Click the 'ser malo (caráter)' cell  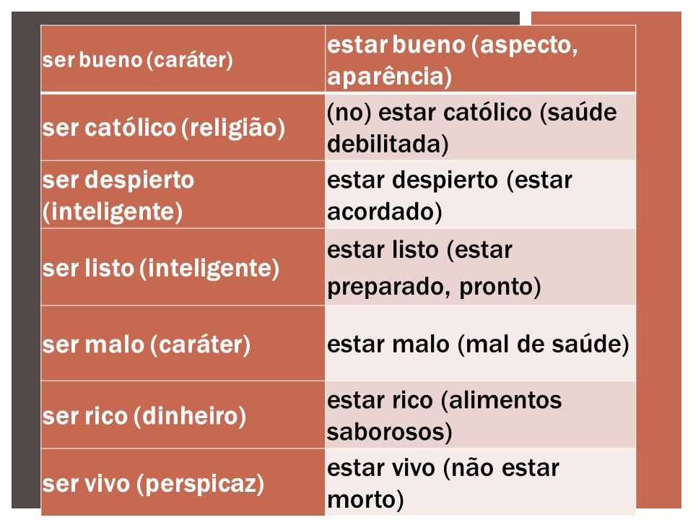pyautogui.click(x=183, y=343)
